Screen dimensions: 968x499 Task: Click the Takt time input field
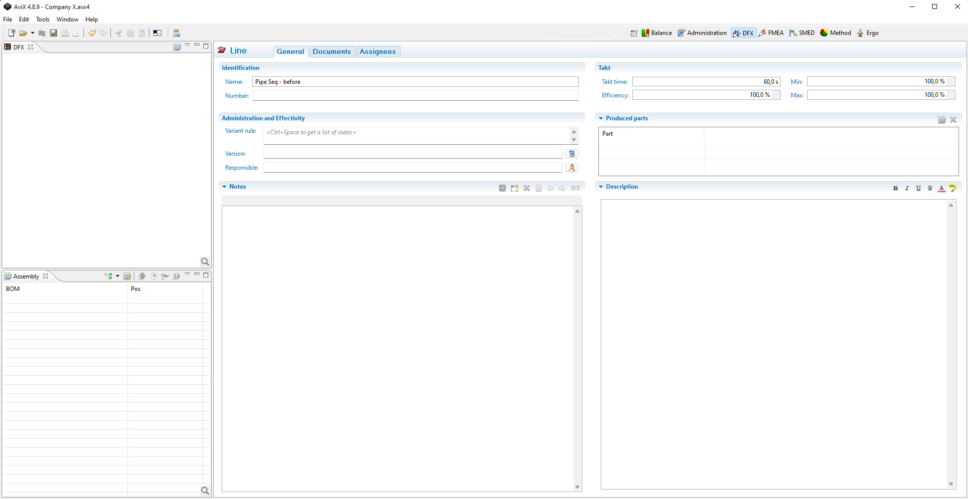pos(706,81)
